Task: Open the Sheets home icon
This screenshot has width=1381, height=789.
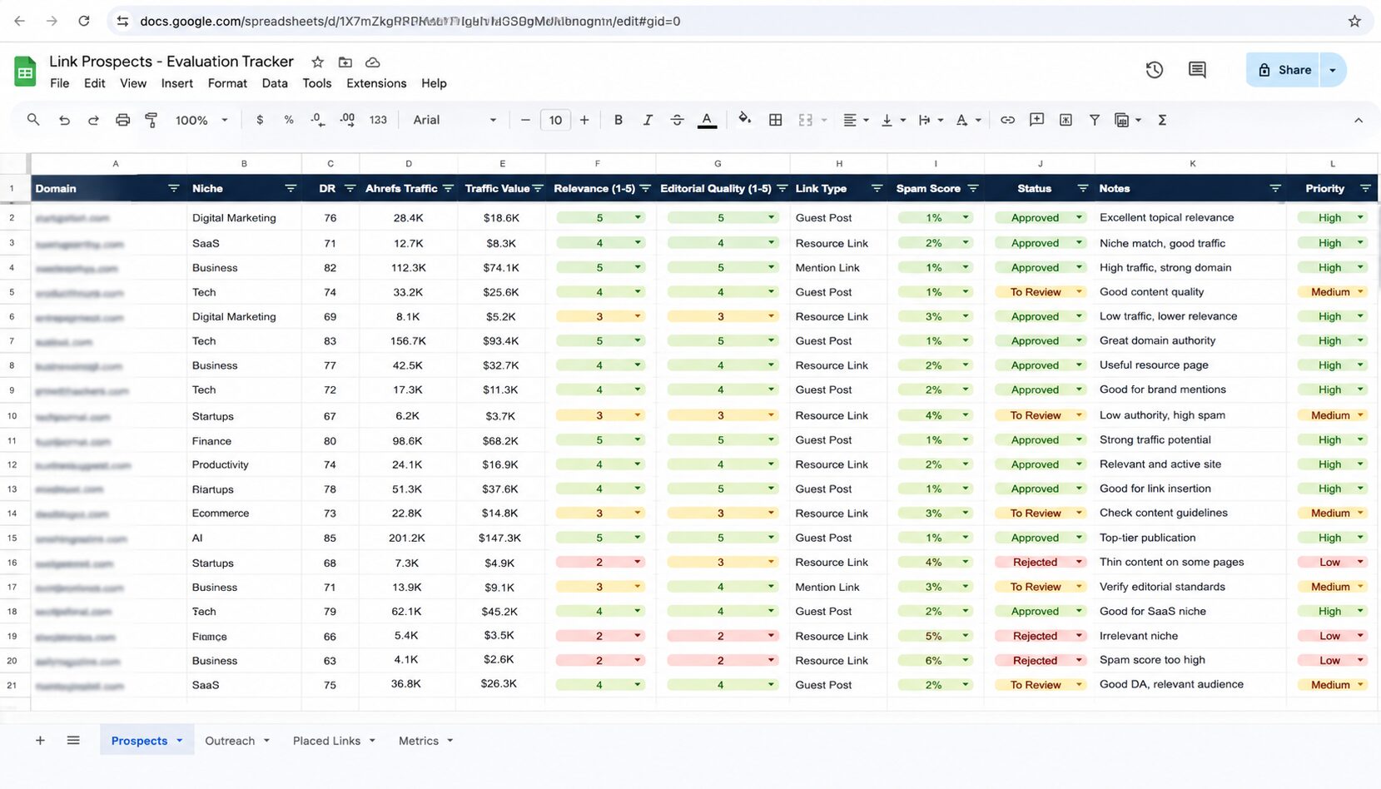Action: 25,72
